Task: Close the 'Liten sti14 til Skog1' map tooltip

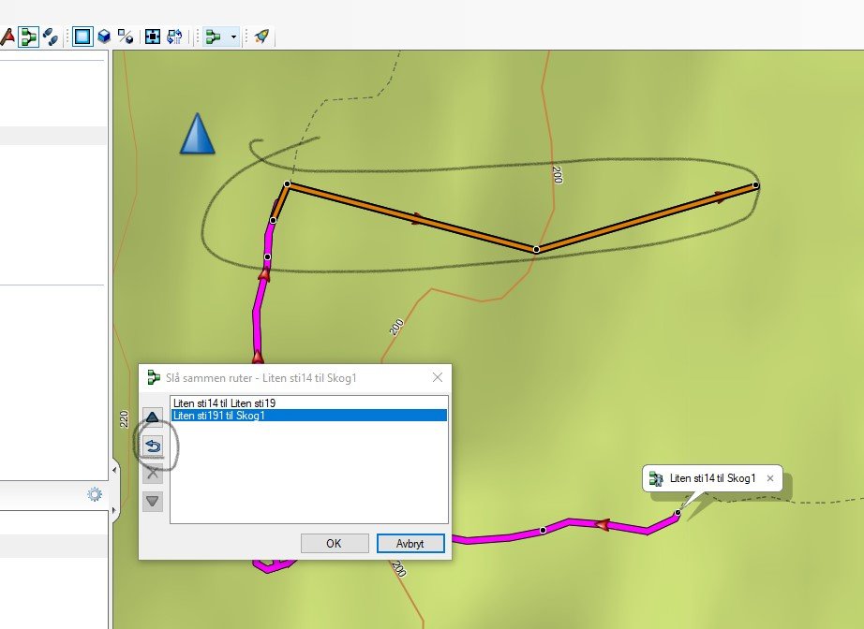Action: [x=770, y=478]
